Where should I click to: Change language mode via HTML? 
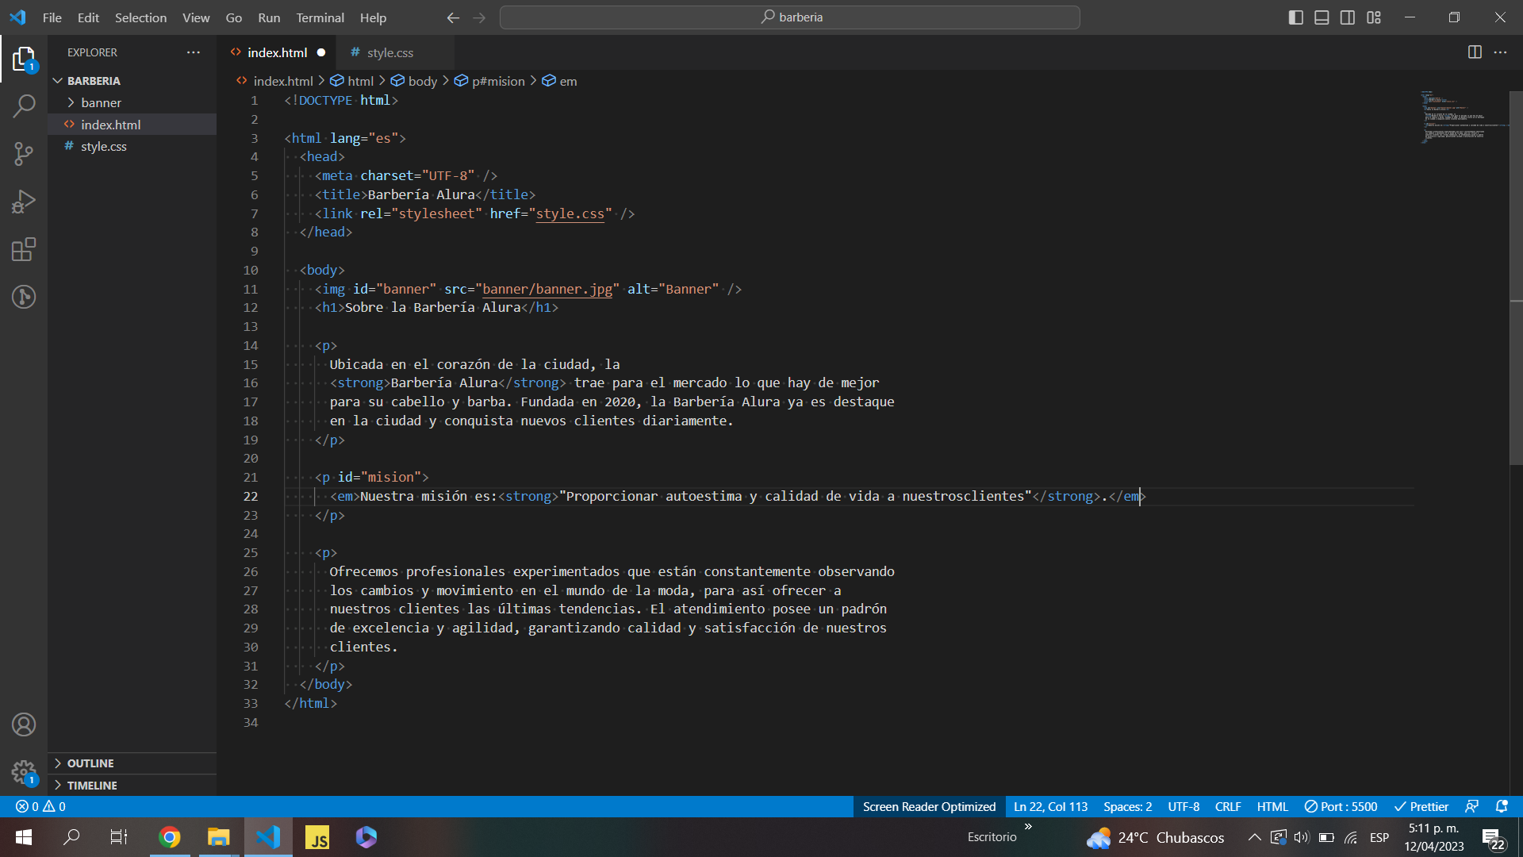click(x=1272, y=806)
